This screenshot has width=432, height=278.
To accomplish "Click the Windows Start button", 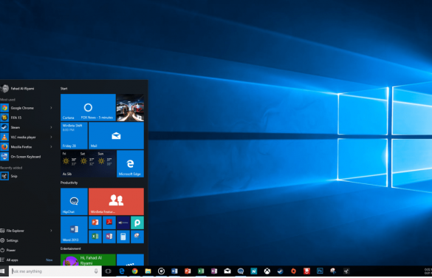I will pyautogui.click(x=3, y=271).
